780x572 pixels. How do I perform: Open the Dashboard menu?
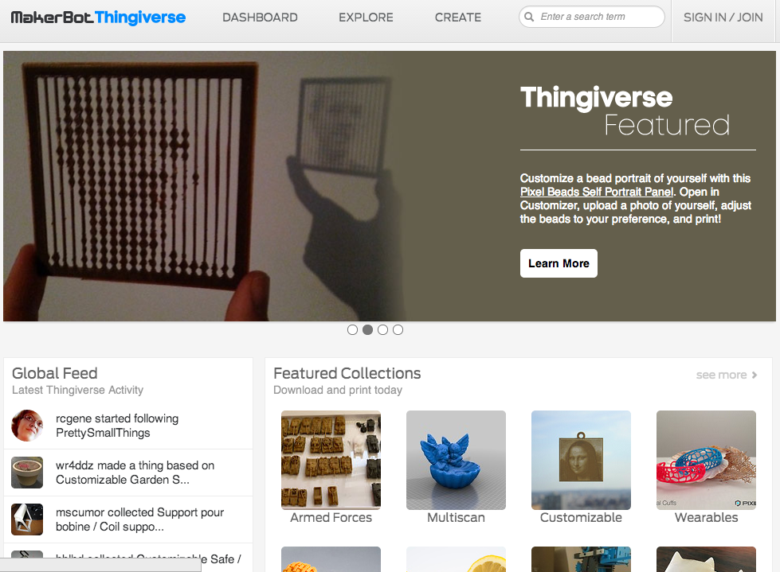[260, 18]
